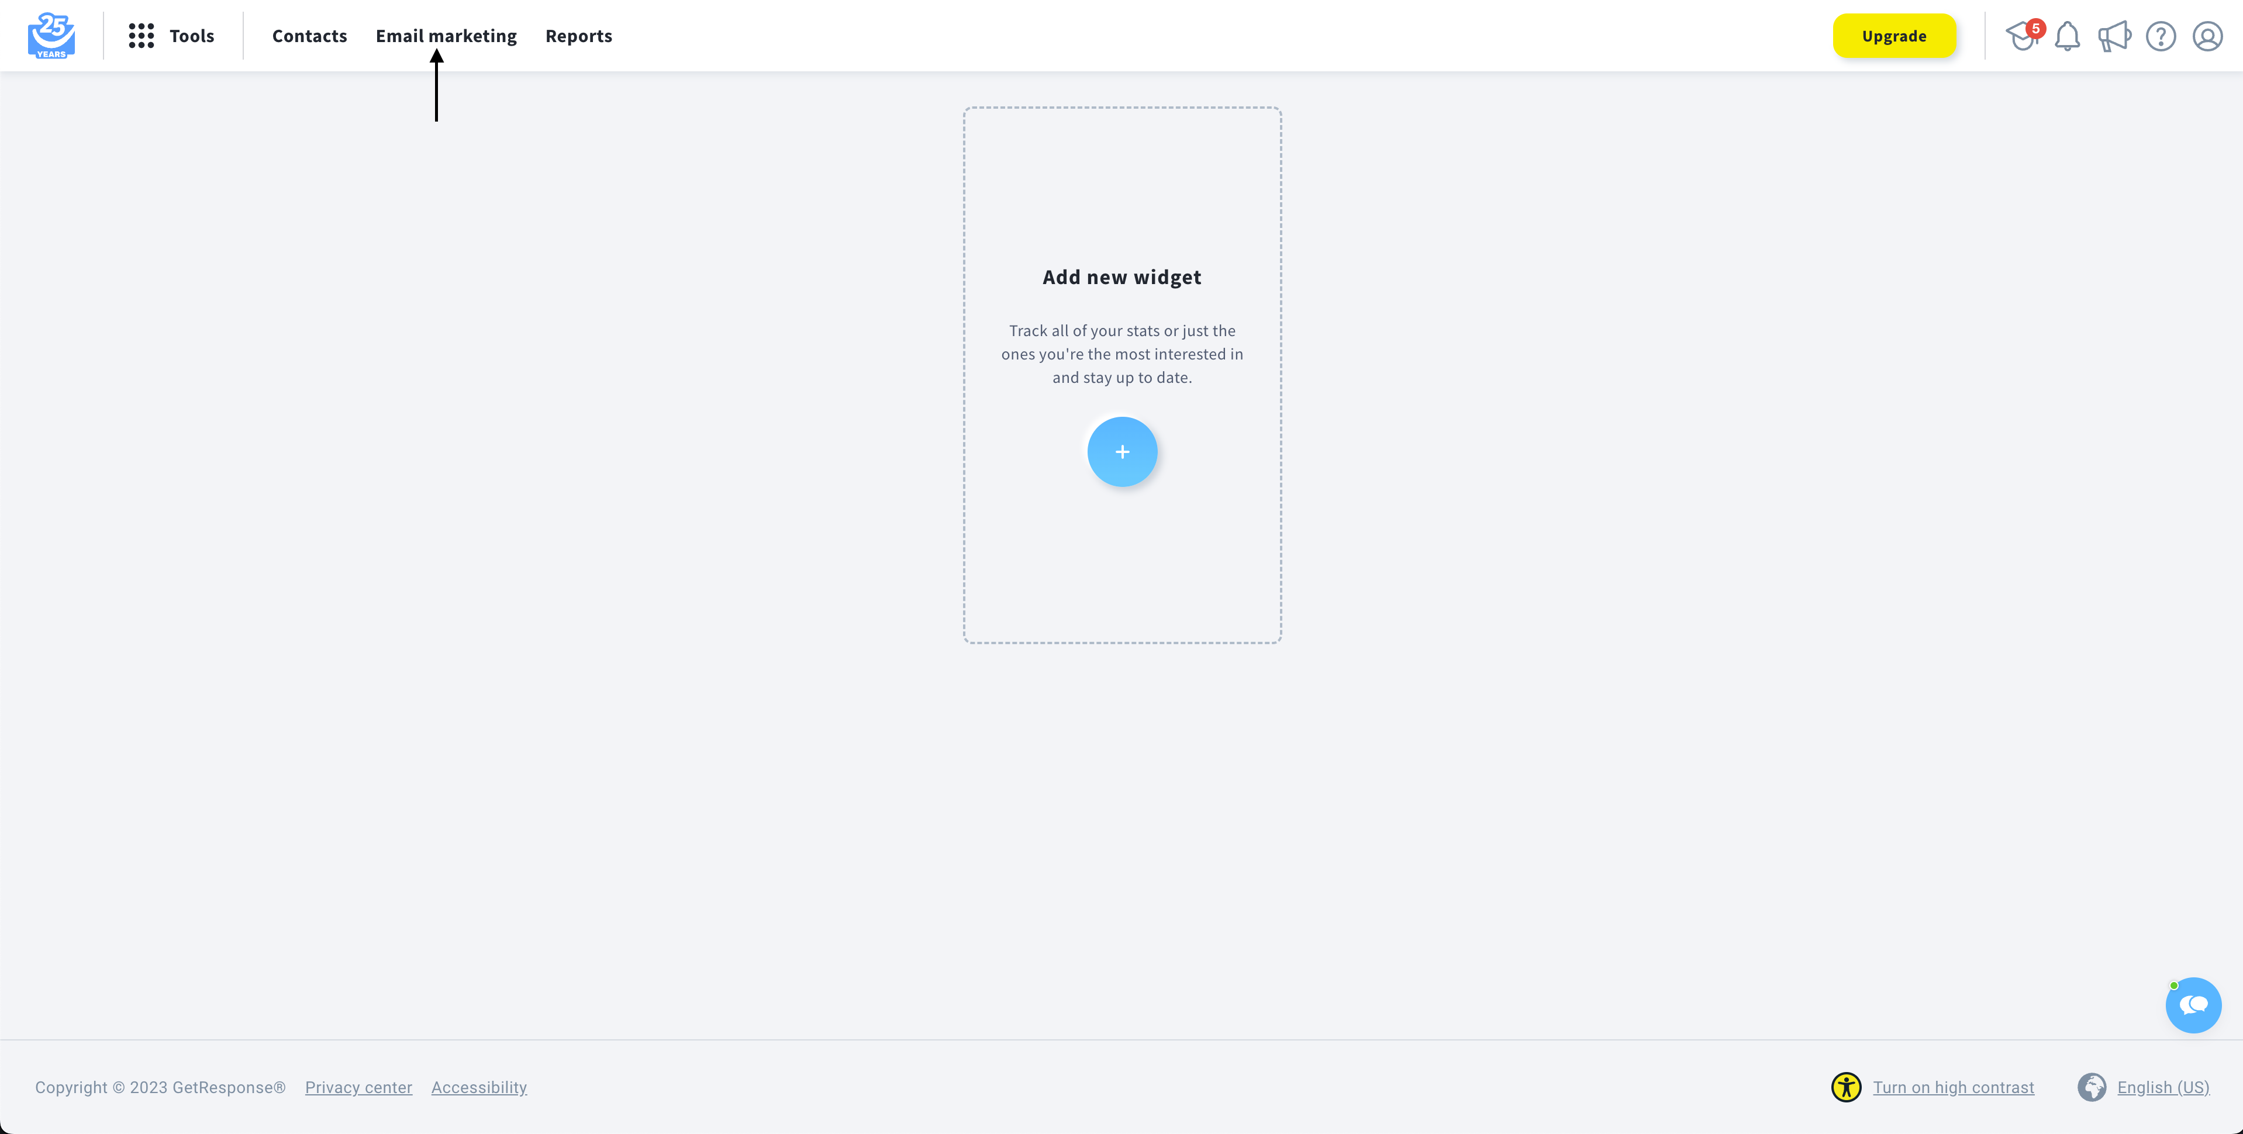The image size is (2243, 1134).
Task: Open the Accessibility link
Action: click(x=479, y=1087)
